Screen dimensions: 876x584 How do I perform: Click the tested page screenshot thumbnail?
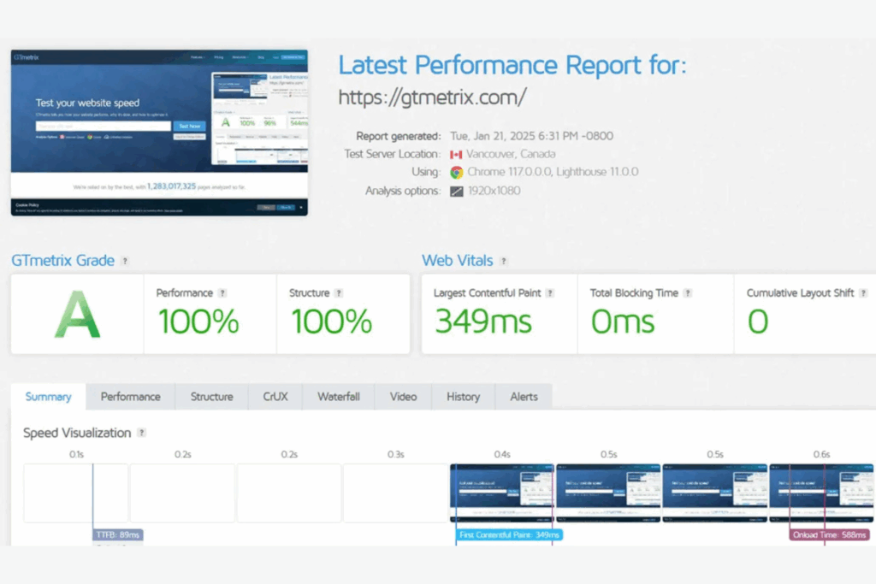[x=159, y=133]
